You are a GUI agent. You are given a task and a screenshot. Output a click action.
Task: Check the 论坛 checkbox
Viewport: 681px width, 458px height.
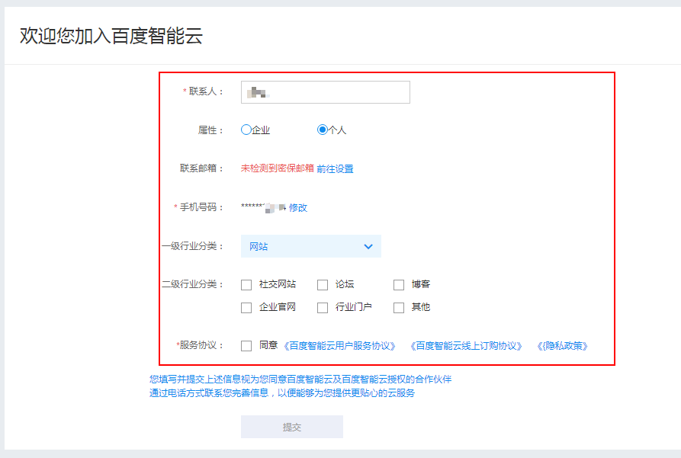point(323,285)
